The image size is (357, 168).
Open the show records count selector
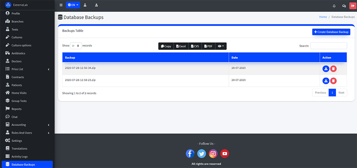[76, 46]
